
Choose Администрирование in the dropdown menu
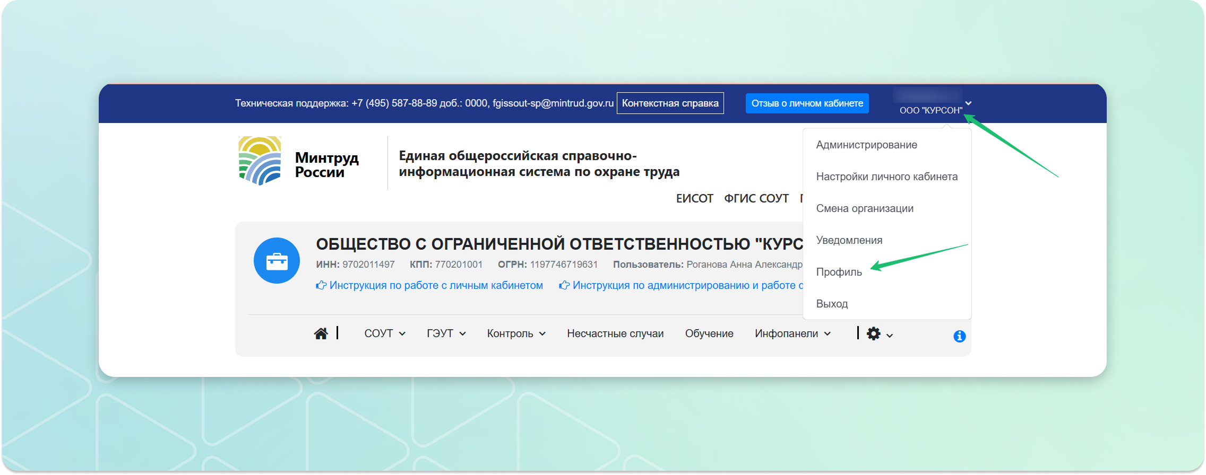point(866,145)
